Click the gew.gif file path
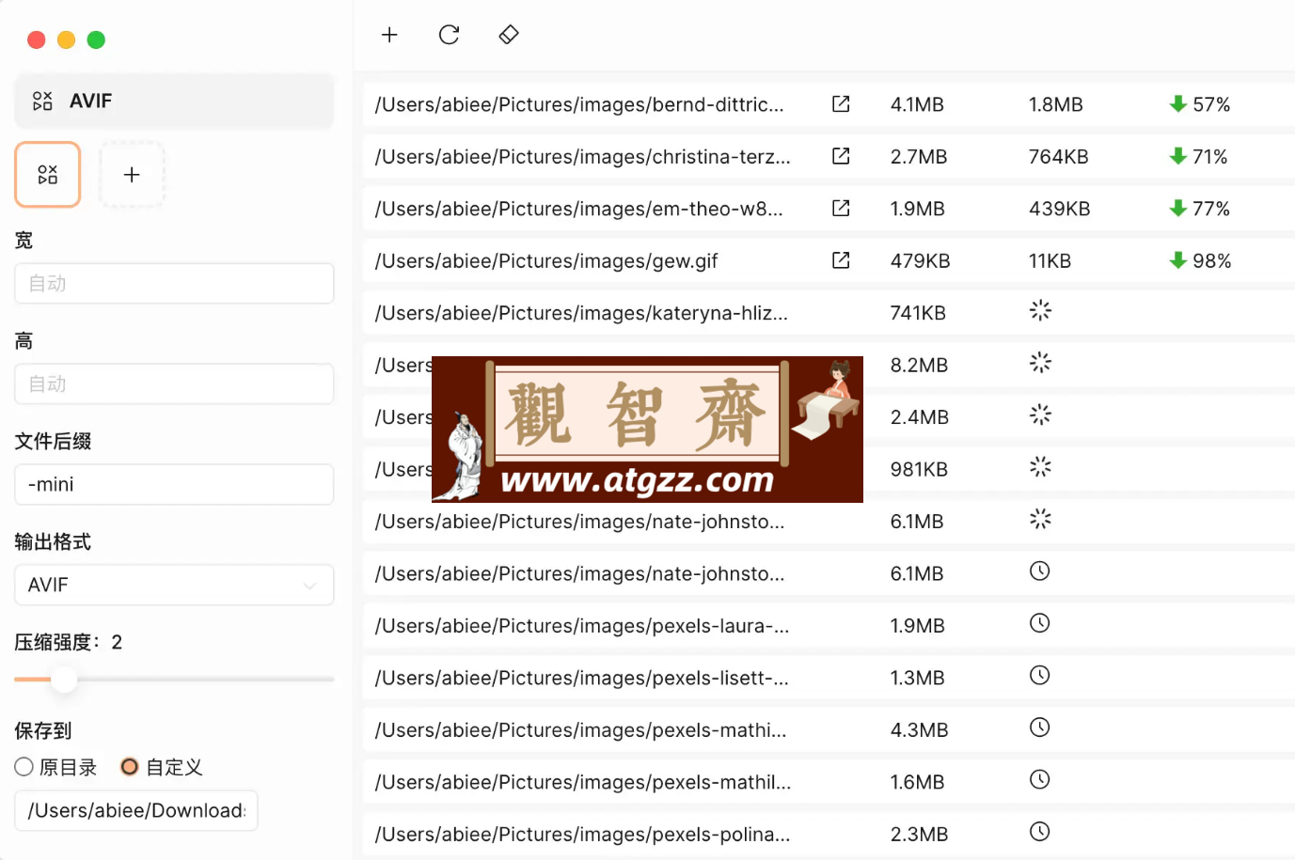Screen dimensions: 1295x860 (546, 260)
